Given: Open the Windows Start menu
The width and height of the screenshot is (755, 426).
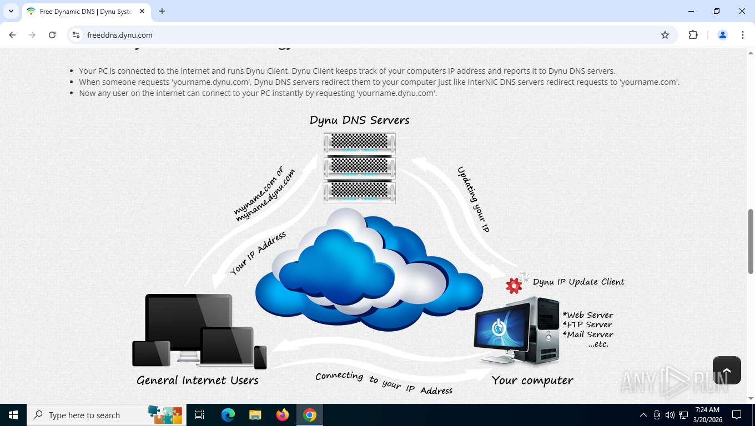Looking at the screenshot, I should [13, 415].
